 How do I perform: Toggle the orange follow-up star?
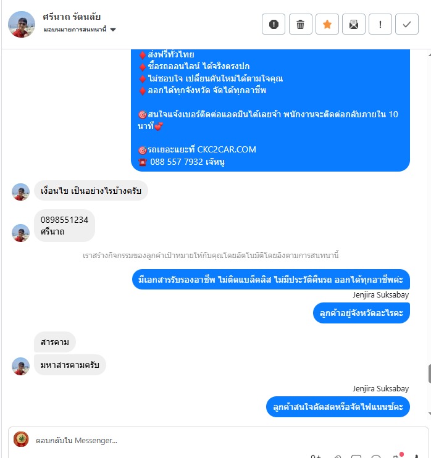pos(327,24)
